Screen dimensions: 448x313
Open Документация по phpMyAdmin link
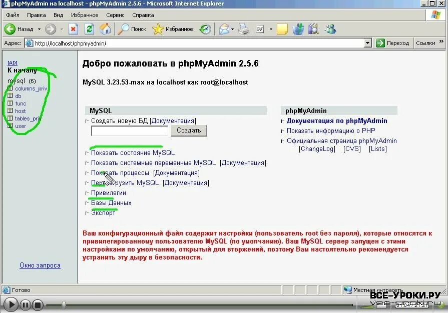(x=337, y=120)
